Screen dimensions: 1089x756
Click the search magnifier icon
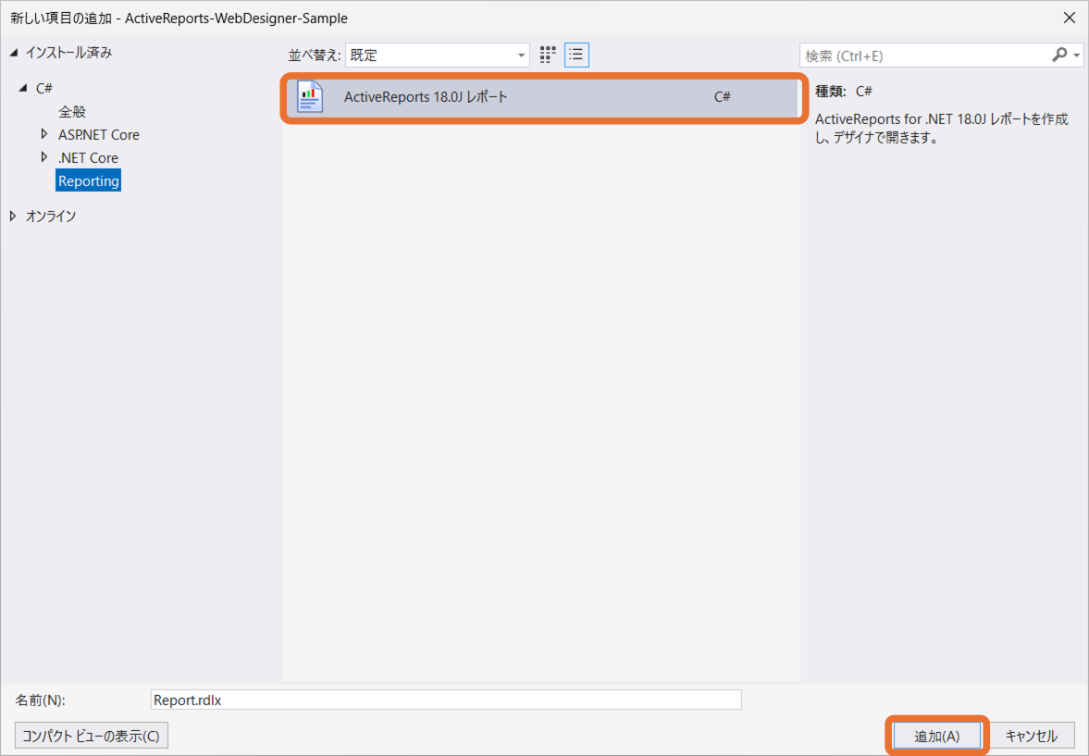pyautogui.click(x=1059, y=55)
